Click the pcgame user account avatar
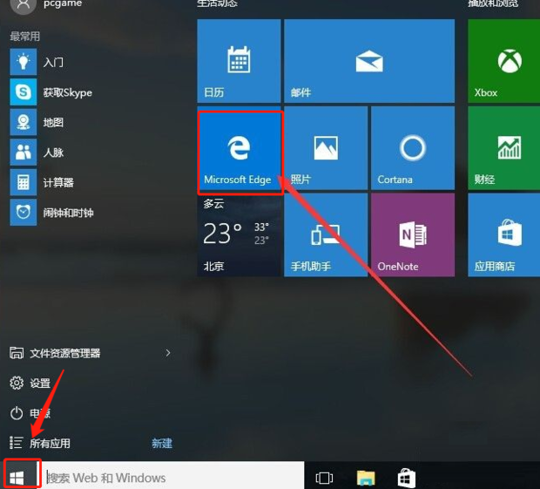540x489 pixels. (23, 4)
